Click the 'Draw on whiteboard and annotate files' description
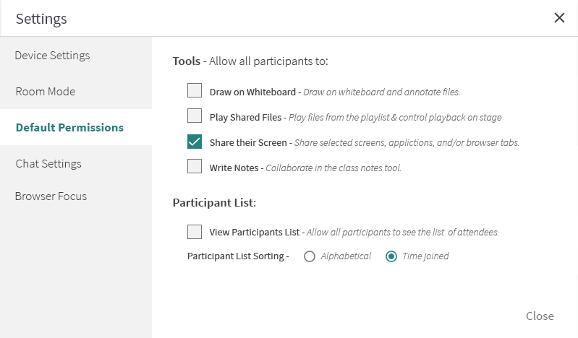Image resolution: width=578 pixels, height=338 pixels. tap(381, 92)
